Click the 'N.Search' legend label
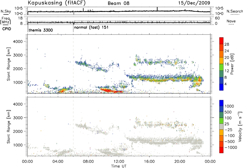Image resolution: width=243 pixels, height=168 pixels. [x=234, y=11]
